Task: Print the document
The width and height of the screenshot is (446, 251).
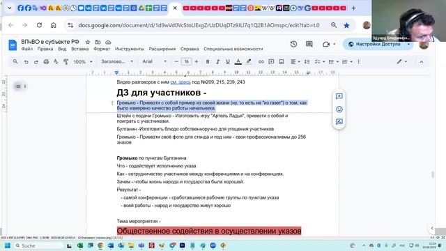Action: [46, 62]
